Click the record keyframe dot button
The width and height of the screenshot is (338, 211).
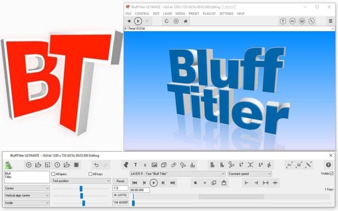point(196,183)
